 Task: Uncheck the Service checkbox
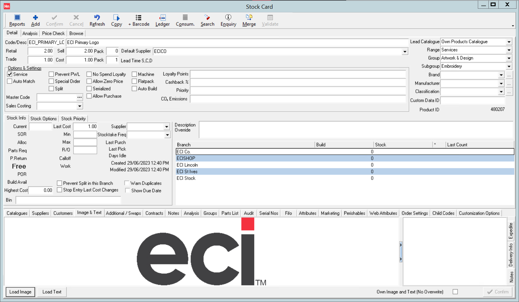10,74
